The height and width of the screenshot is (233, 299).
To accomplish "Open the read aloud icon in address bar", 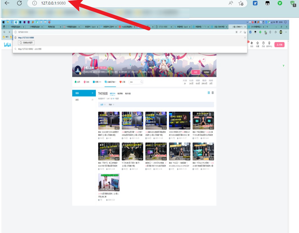I will click(231, 3).
